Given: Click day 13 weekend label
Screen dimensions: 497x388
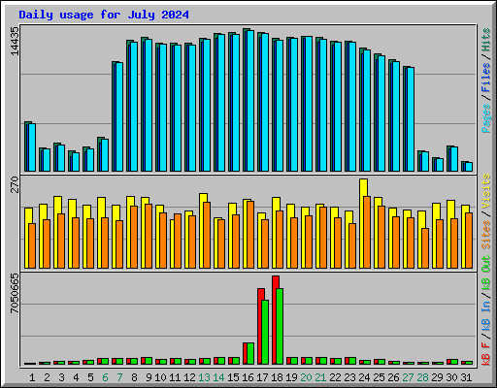Looking at the screenshot, I should pyautogui.click(x=204, y=377).
